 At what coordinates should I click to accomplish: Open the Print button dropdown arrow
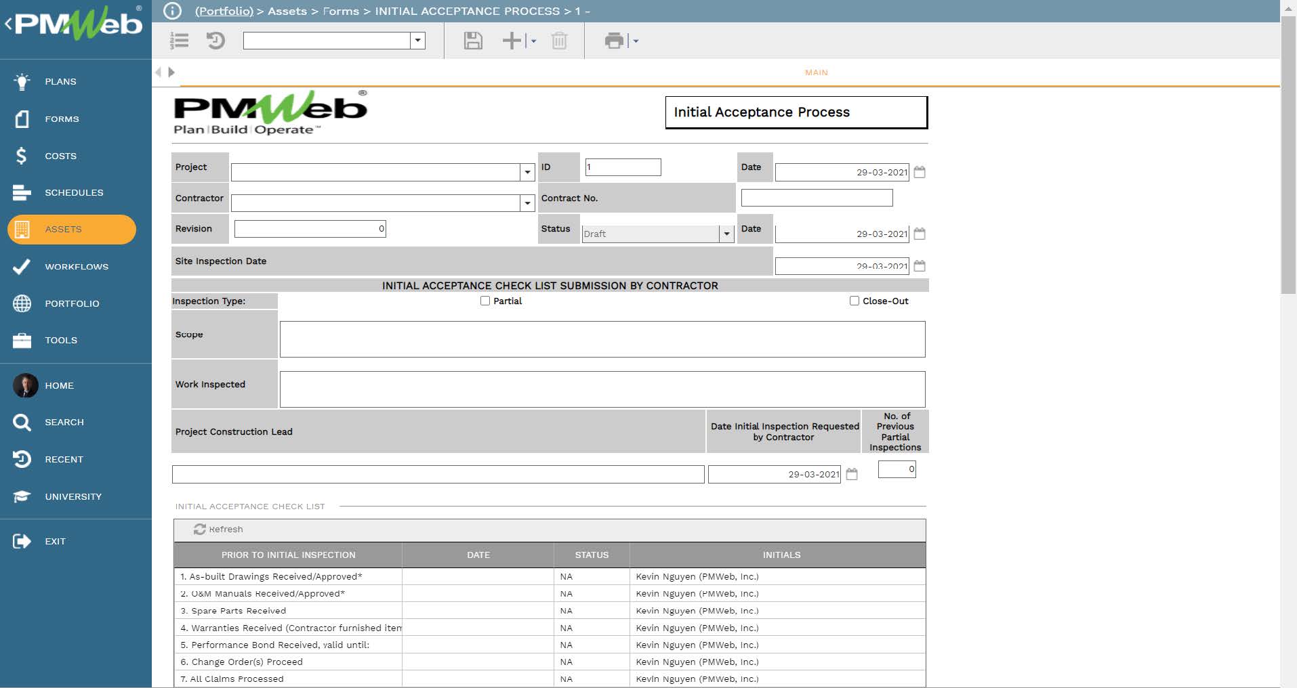[636, 41]
